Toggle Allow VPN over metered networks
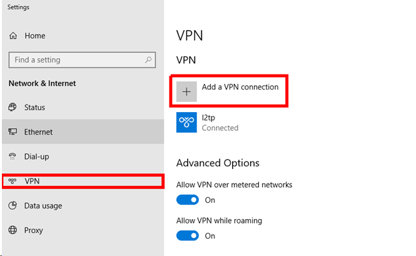Image resolution: width=416 pixels, height=256 pixels. tap(187, 200)
